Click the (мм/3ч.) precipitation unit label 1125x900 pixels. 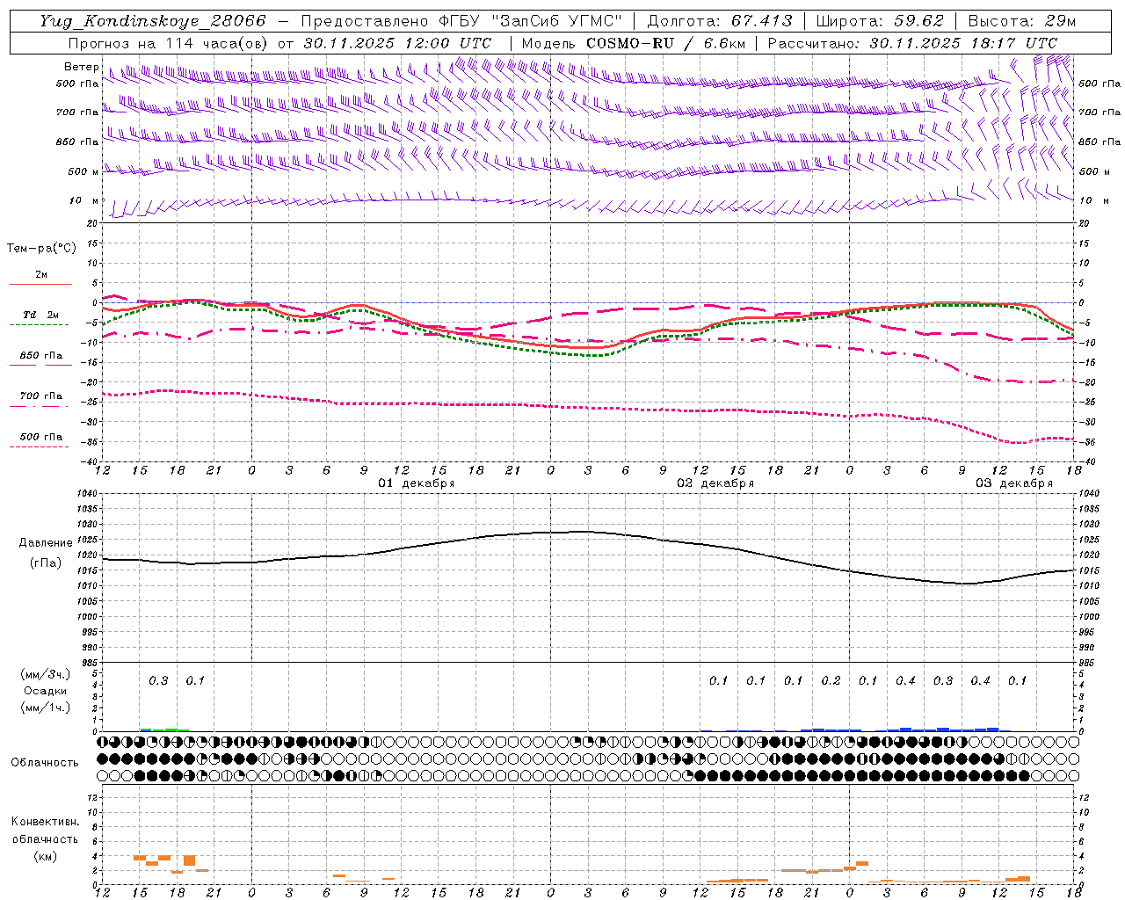46,674
